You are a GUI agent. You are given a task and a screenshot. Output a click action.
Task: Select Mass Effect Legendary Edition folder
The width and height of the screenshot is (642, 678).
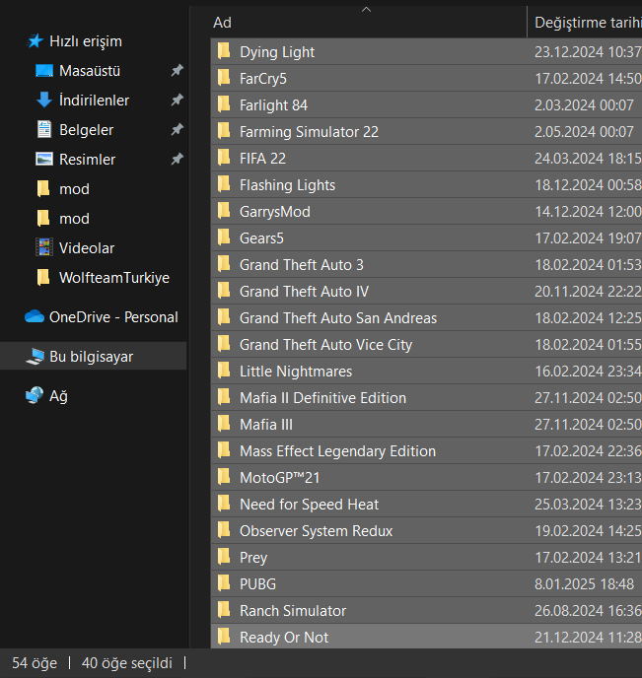[337, 451]
